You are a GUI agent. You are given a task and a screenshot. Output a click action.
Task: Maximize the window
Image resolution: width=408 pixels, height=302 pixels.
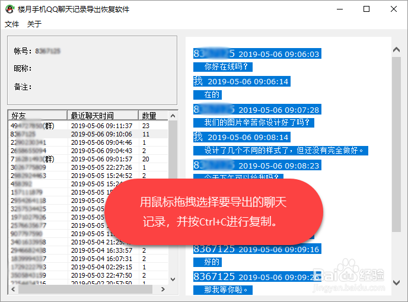coord(366,9)
